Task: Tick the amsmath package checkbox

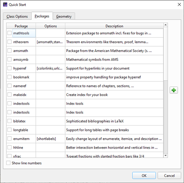Action: [10, 51]
